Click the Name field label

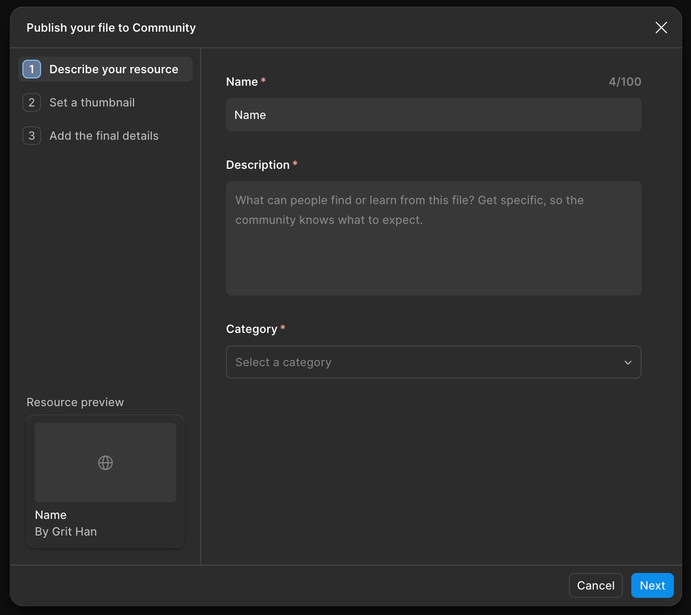click(242, 82)
